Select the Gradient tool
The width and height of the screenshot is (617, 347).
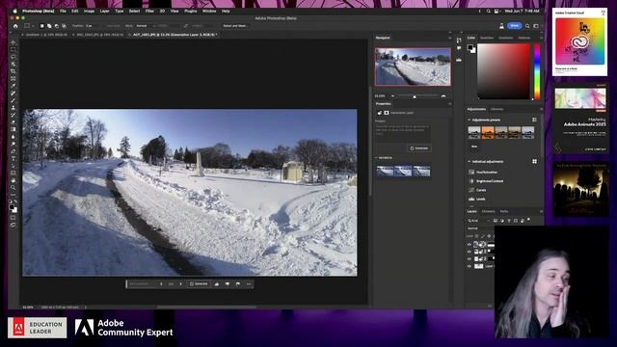pos(13,129)
